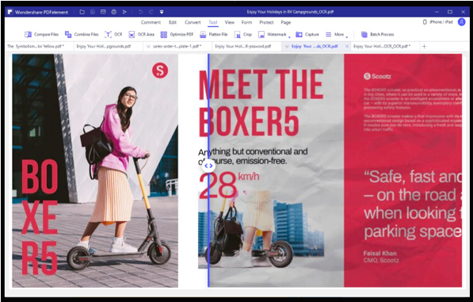The width and height of the screenshot is (473, 302).
Task: Click the OCR tool icon
Action: (x=108, y=34)
